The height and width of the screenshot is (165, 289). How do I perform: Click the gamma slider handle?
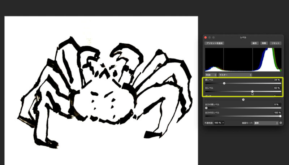click(x=243, y=99)
